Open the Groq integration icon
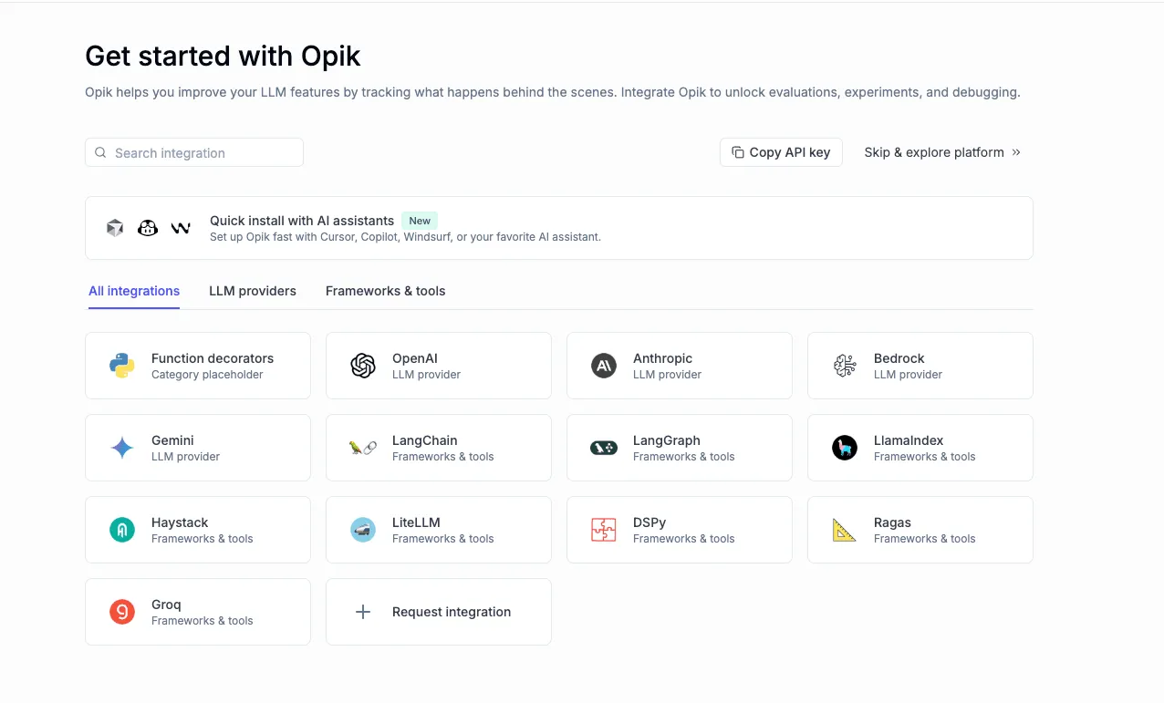This screenshot has height=703, width=1164. coord(121,612)
